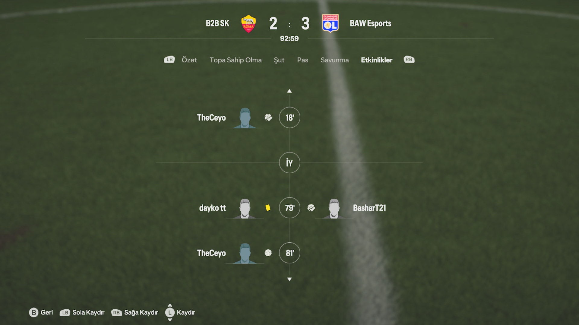
Task: Open the Topa Sahip Olma tab
Action: click(236, 60)
